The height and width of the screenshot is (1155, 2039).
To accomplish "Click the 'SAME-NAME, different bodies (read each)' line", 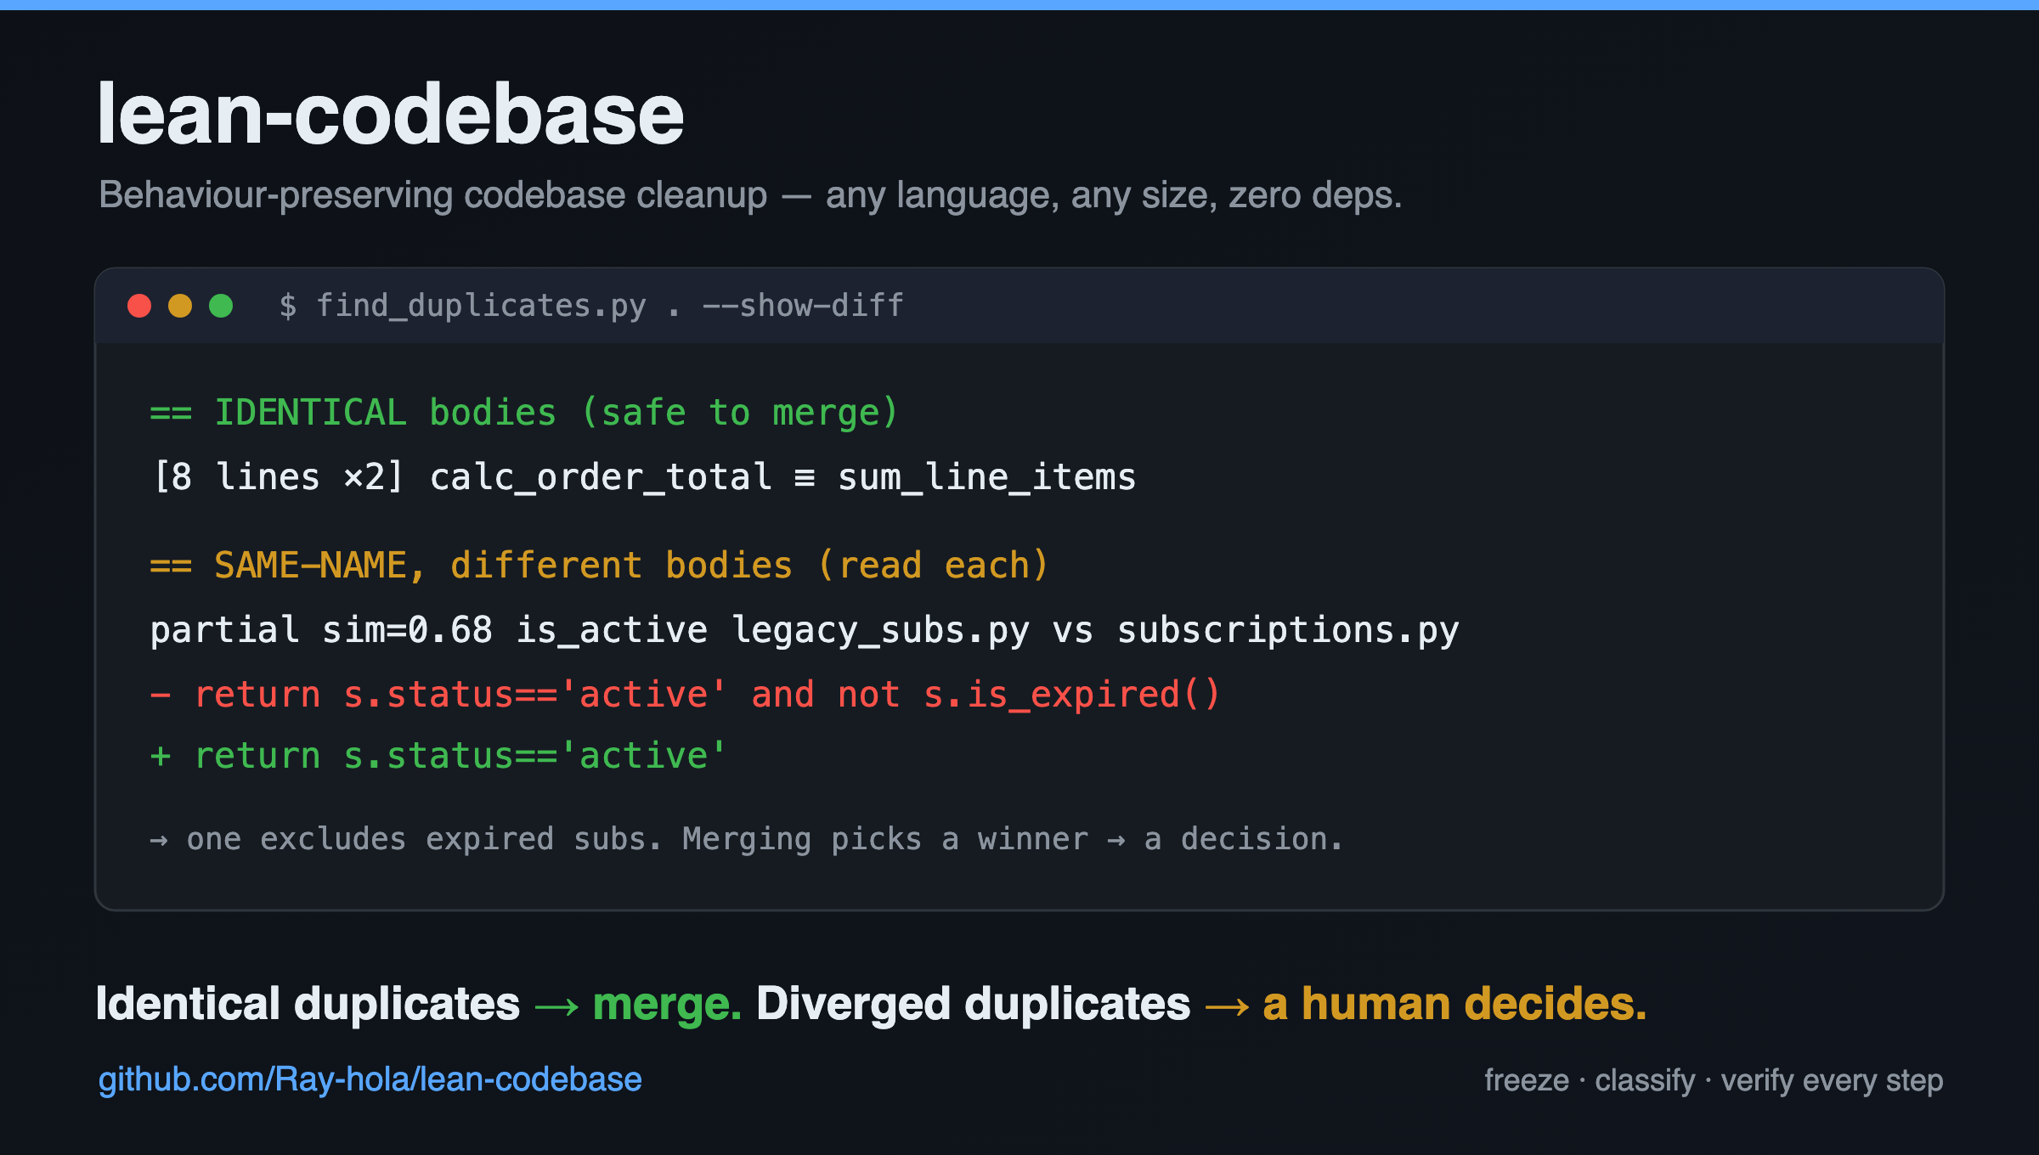I will point(600,566).
